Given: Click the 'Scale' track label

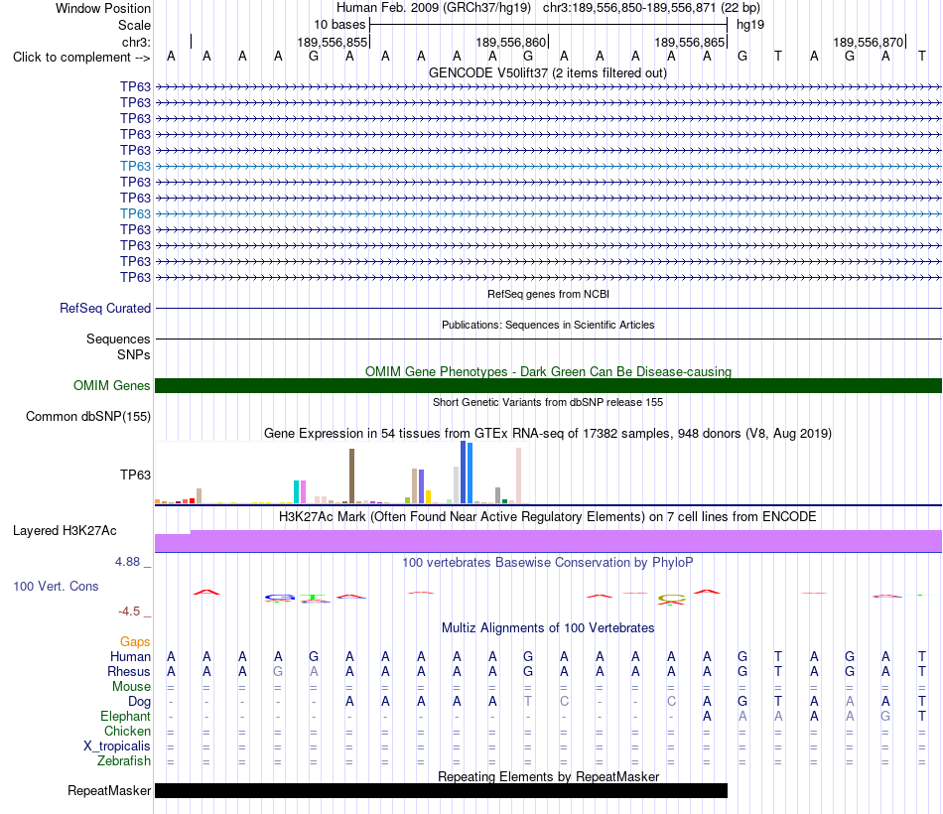Looking at the screenshot, I should (134, 25).
